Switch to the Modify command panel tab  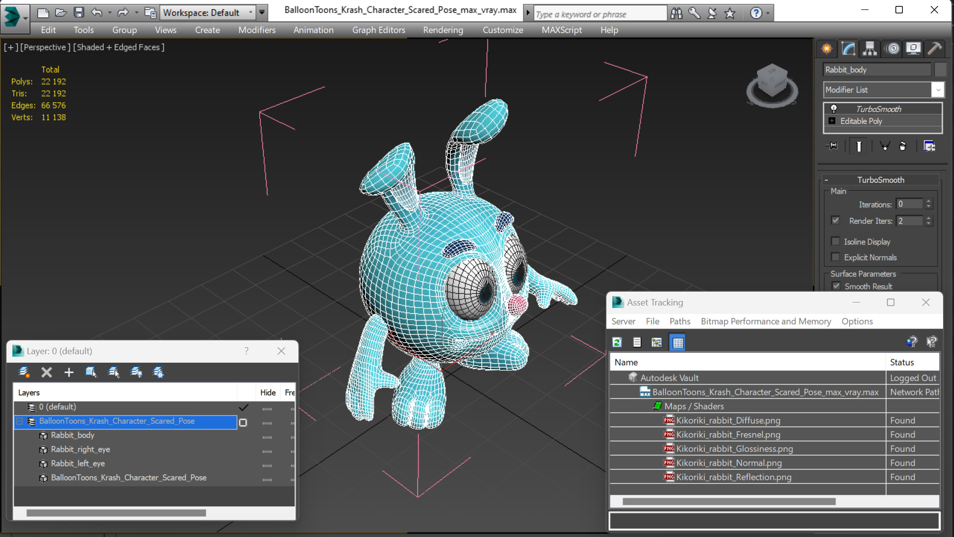point(848,48)
